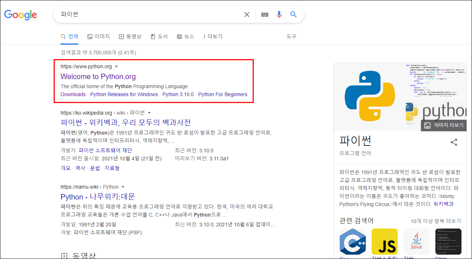
Task: Share the 파이썬 knowledge panel
Action: (x=454, y=142)
